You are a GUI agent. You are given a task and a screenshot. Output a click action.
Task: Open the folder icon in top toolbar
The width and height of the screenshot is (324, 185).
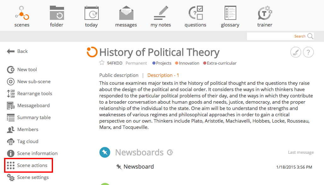57,13
